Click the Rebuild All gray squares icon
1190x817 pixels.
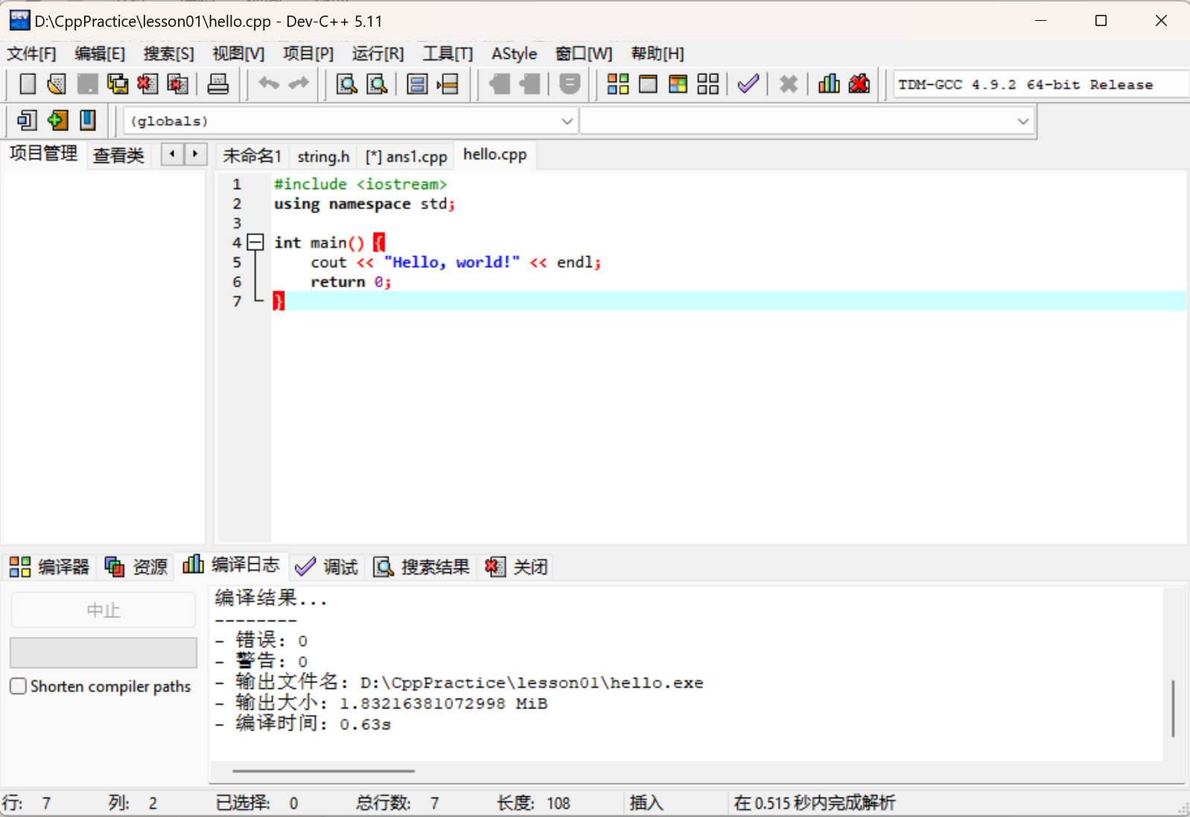tap(708, 84)
